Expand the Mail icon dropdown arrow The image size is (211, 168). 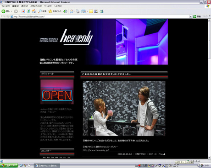[x=74, y=11]
